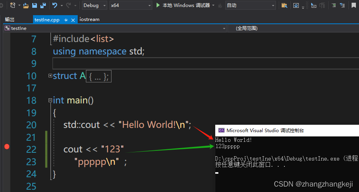This screenshot has height=192, width=359.
Task: Click the indent lines icon
Action: 334,5
